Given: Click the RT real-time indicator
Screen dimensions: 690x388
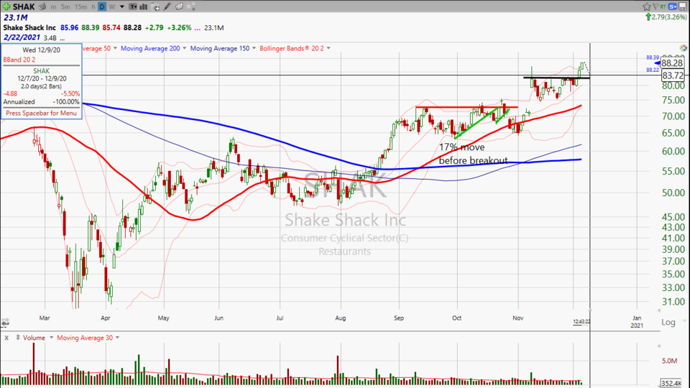Looking at the screenshot, I should point(663,6).
